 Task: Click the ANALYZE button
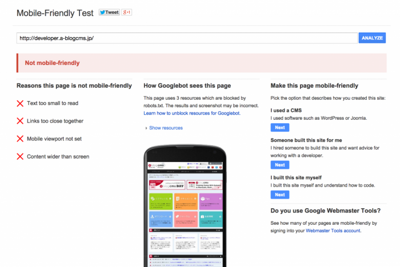pyautogui.click(x=372, y=38)
